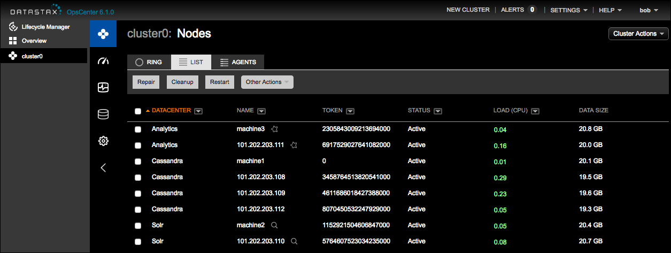The width and height of the screenshot is (671, 253).
Task: Collapse sidebar with left chevron icon
Action: pos(103,167)
